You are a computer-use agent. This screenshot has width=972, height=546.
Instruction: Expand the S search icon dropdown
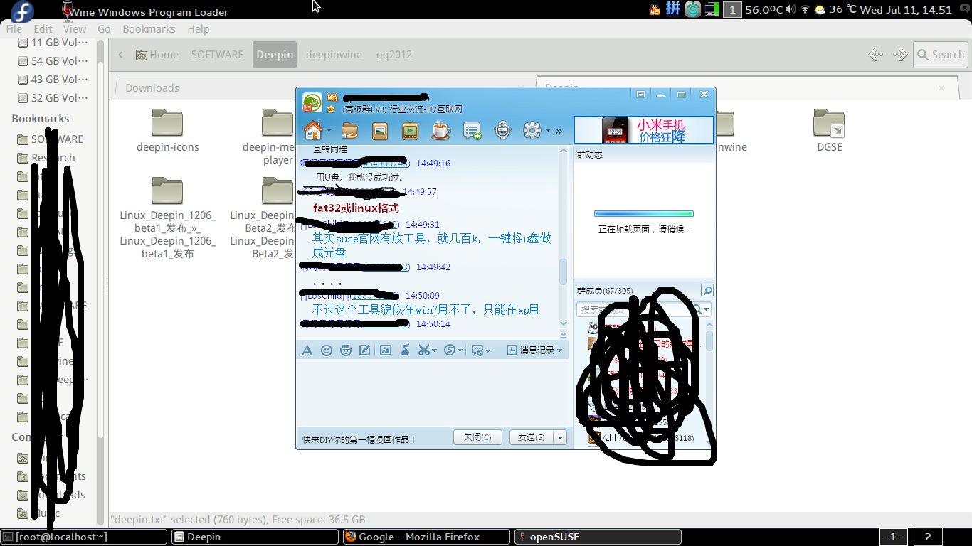(460, 350)
